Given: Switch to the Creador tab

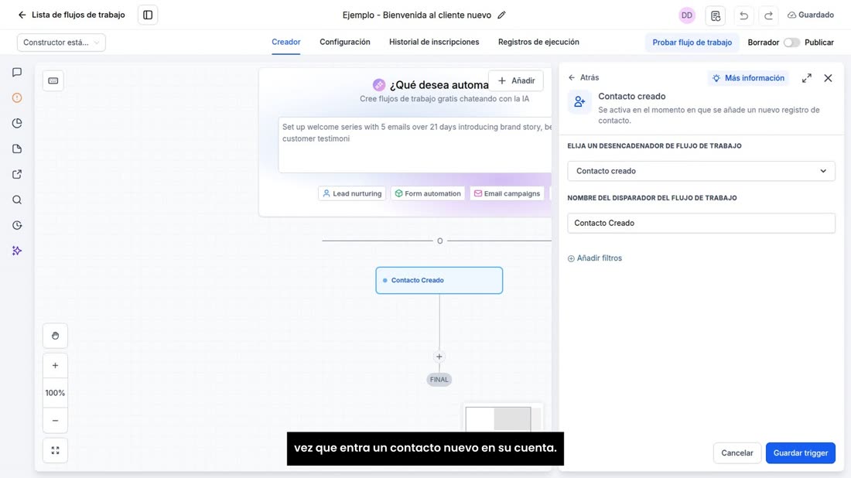Looking at the screenshot, I should click(286, 43).
